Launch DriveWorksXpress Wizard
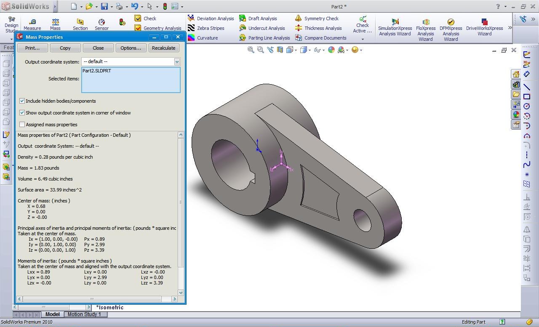 coord(484,28)
